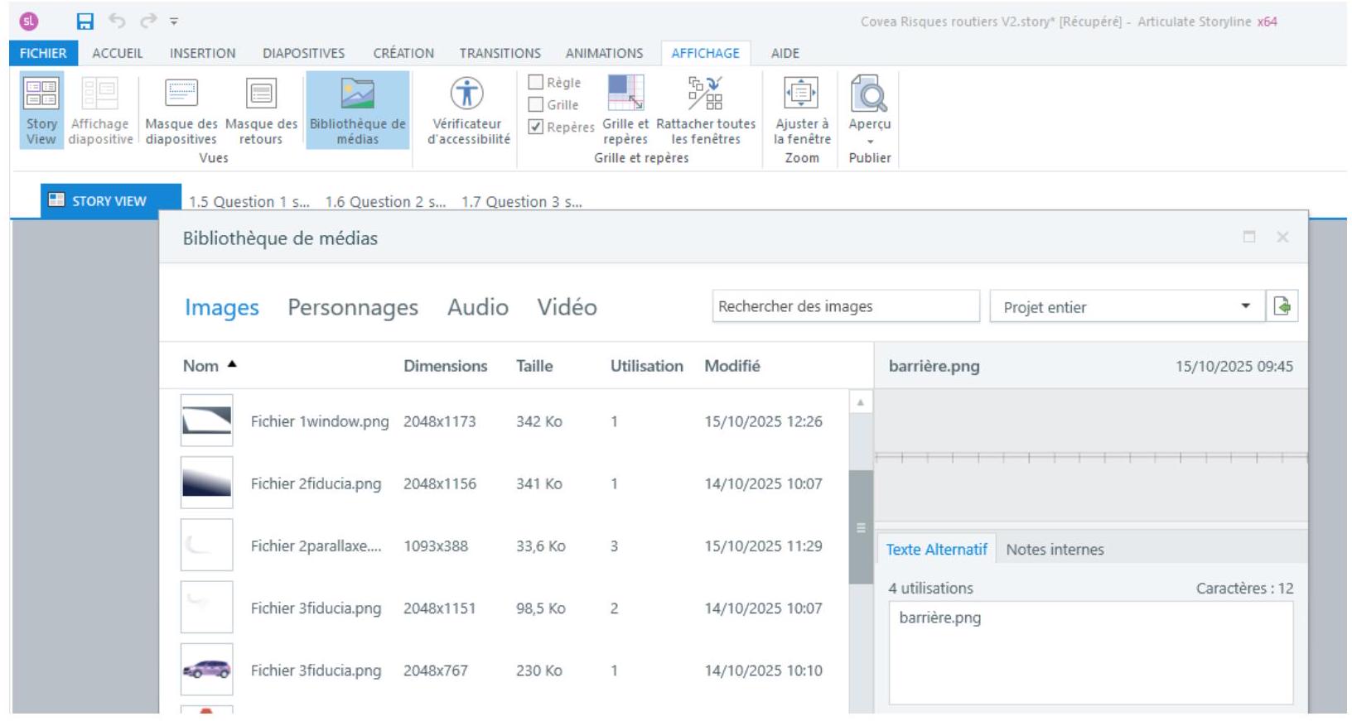1352x721 pixels.
Task: Launch the Vérificateur d'accessibilité
Action: [x=468, y=111]
